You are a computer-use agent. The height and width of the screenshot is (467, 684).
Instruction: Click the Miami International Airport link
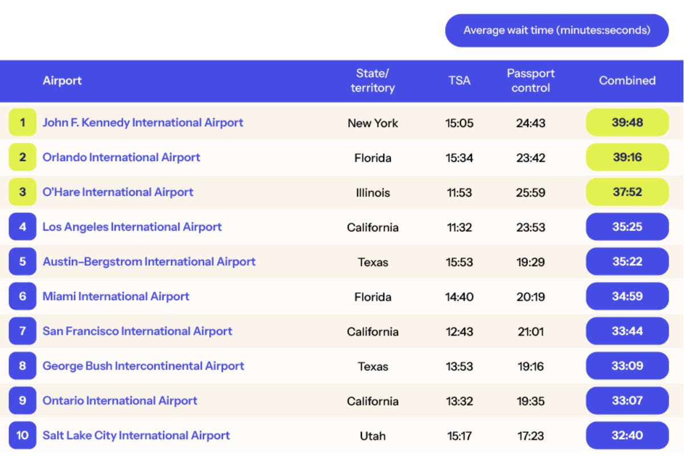click(x=116, y=296)
